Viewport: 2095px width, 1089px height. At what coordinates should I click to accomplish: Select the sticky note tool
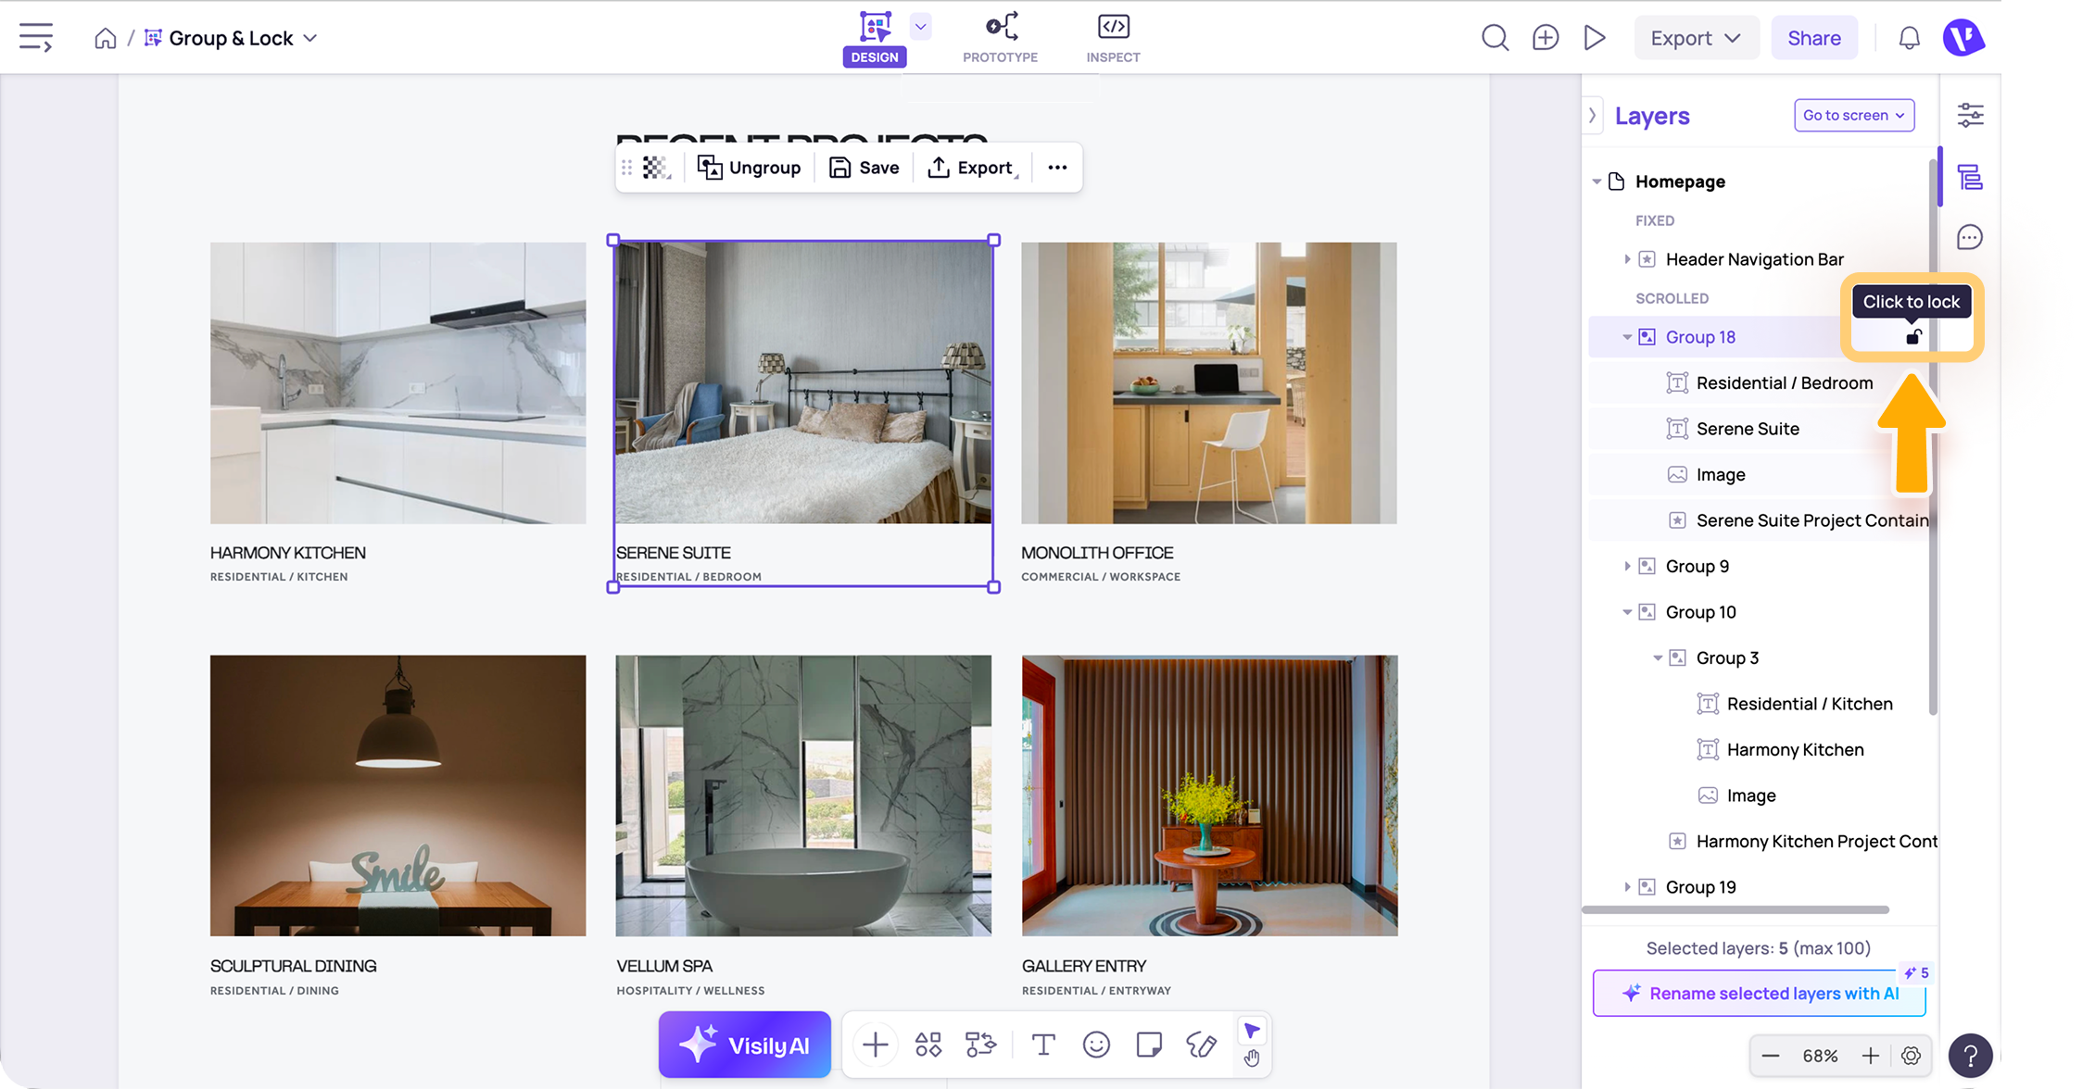coord(1149,1045)
